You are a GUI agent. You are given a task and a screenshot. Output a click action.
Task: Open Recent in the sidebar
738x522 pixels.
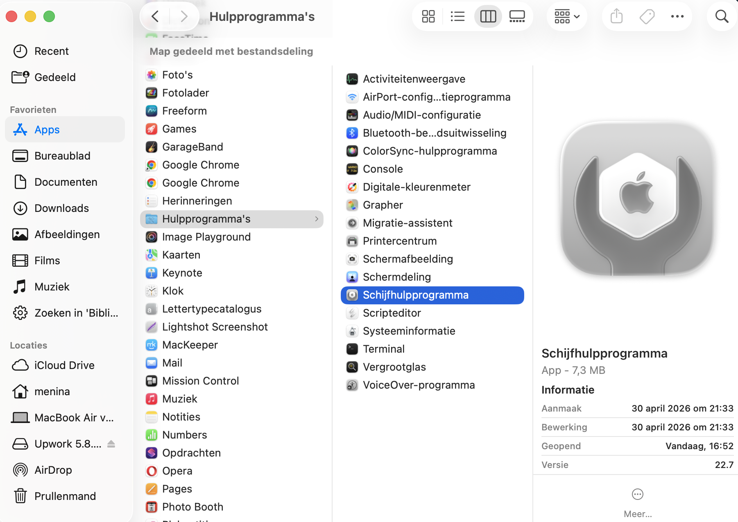(x=65, y=51)
